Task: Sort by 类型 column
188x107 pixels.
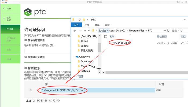Action: coord(183,36)
